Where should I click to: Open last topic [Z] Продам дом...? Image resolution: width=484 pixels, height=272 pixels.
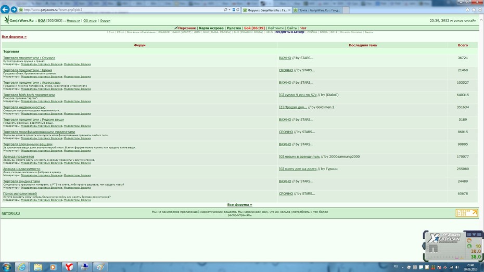[293, 107]
